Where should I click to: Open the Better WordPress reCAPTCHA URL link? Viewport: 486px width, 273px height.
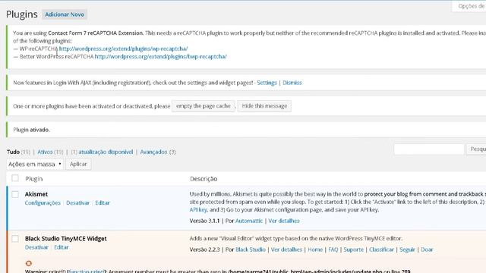pyautogui.click(x=160, y=57)
